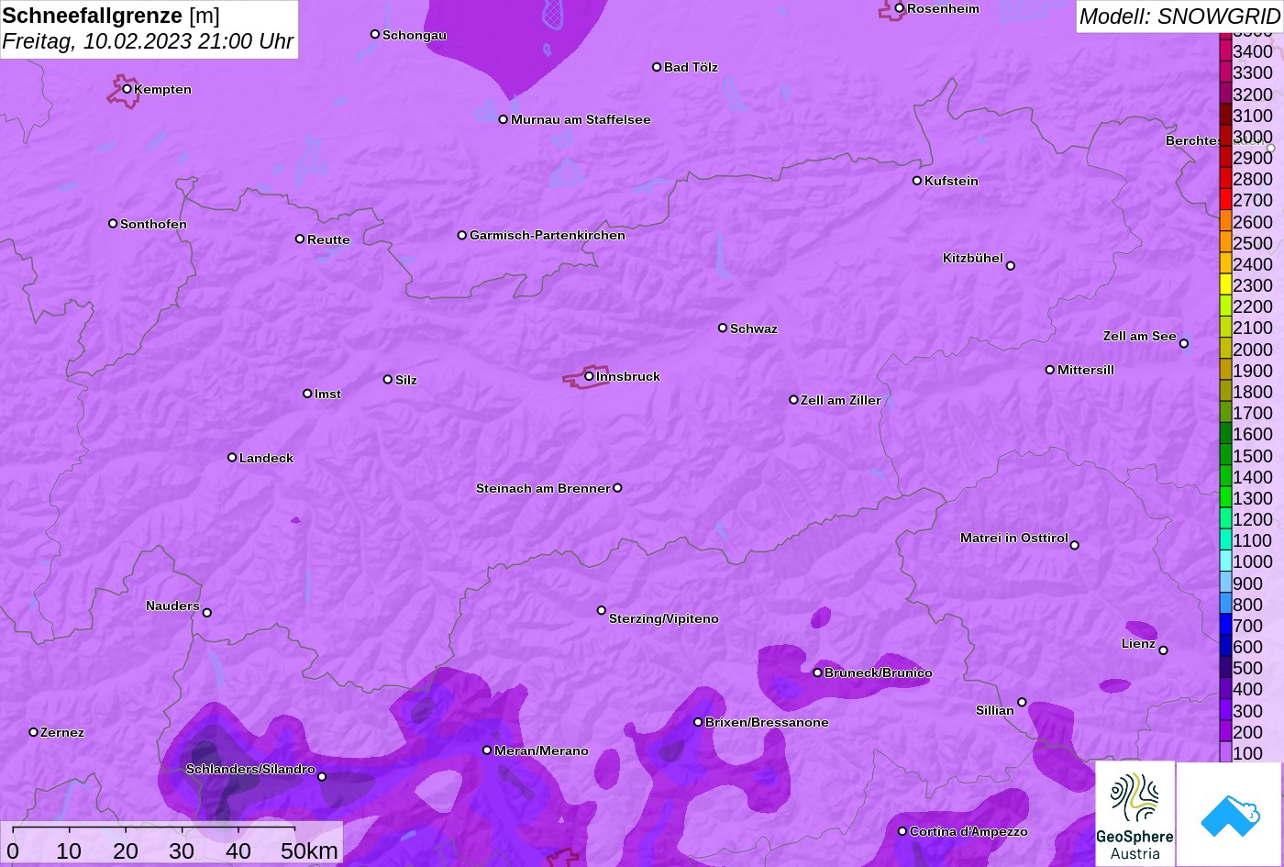Click the Kufstein marker dot

917,181
